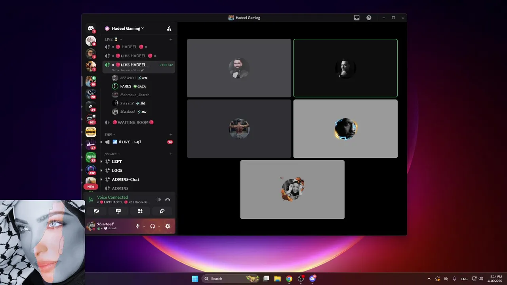507x285 pixels.
Task: Join the first LIVE HADEEL voice channel
Action: tap(139, 56)
